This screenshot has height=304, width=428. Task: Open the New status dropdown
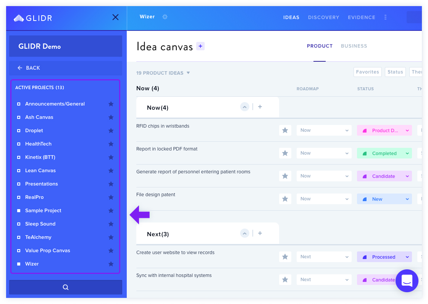[x=384, y=199]
